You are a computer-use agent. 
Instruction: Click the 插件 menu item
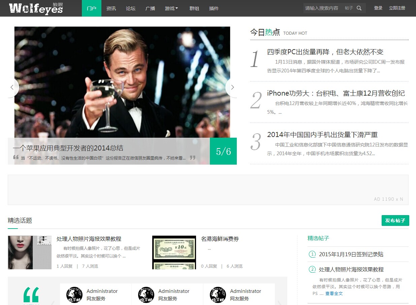(x=214, y=8)
